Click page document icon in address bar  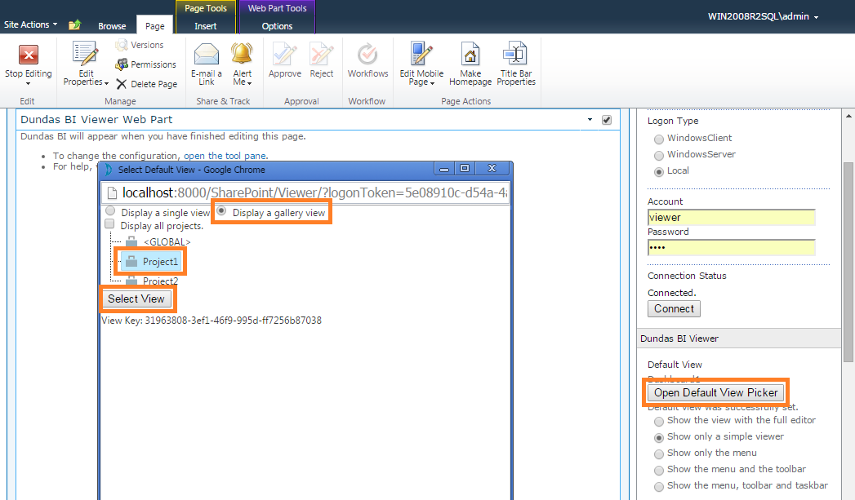coord(112,192)
